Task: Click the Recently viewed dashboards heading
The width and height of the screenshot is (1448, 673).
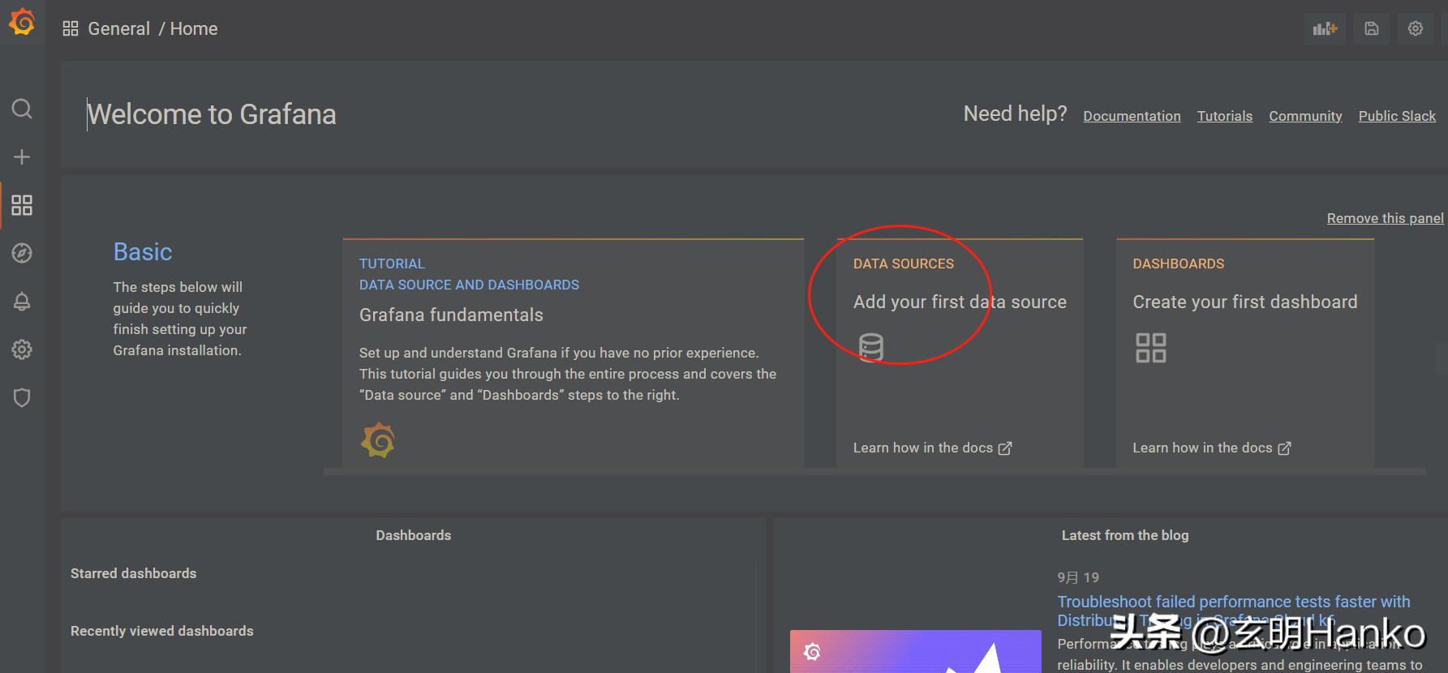Action: click(x=161, y=631)
